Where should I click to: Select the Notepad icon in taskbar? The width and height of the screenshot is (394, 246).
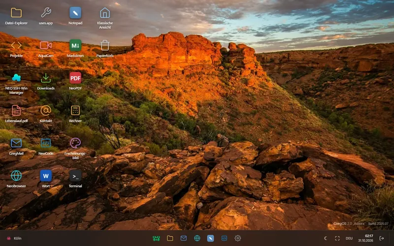tap(211, 238)
